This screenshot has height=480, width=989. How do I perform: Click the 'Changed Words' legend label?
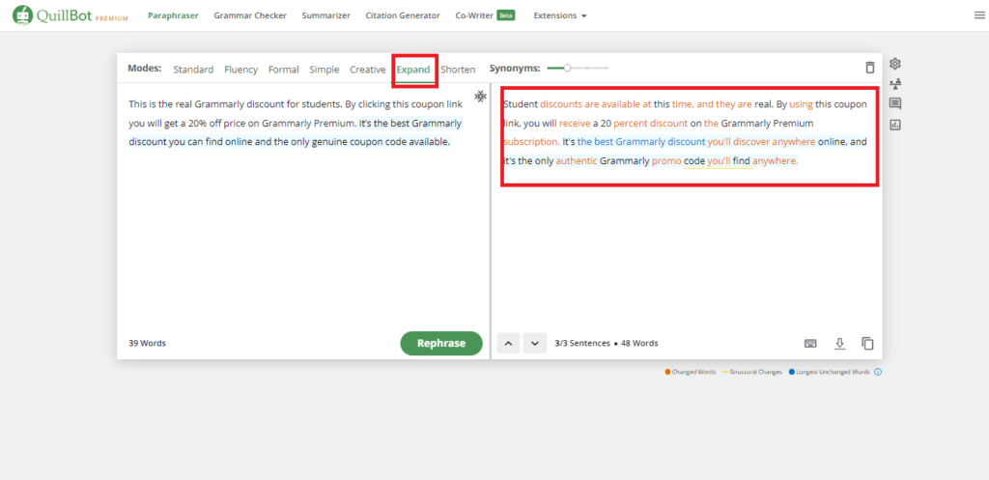[x=693, y=372]
